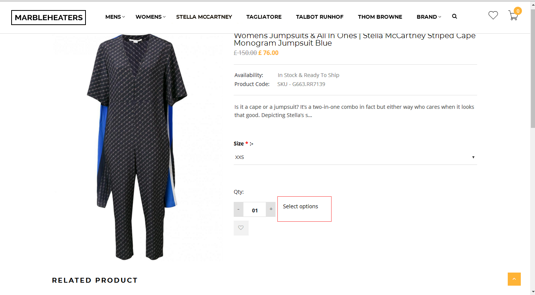The image size is (535, 295).
Task: Increase quantity with plus button
Action: pyautogui.click(x=271, y=209)
